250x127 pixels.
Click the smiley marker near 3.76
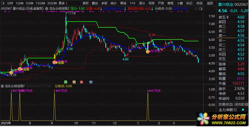point(11,73)
